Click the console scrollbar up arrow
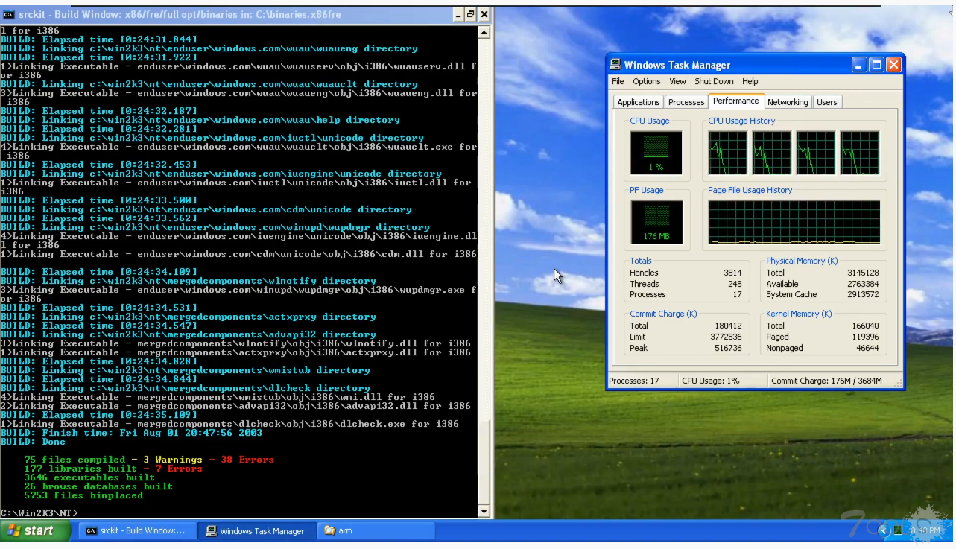The height and width of the screenshot is (549, 956). tap(484, 32)
